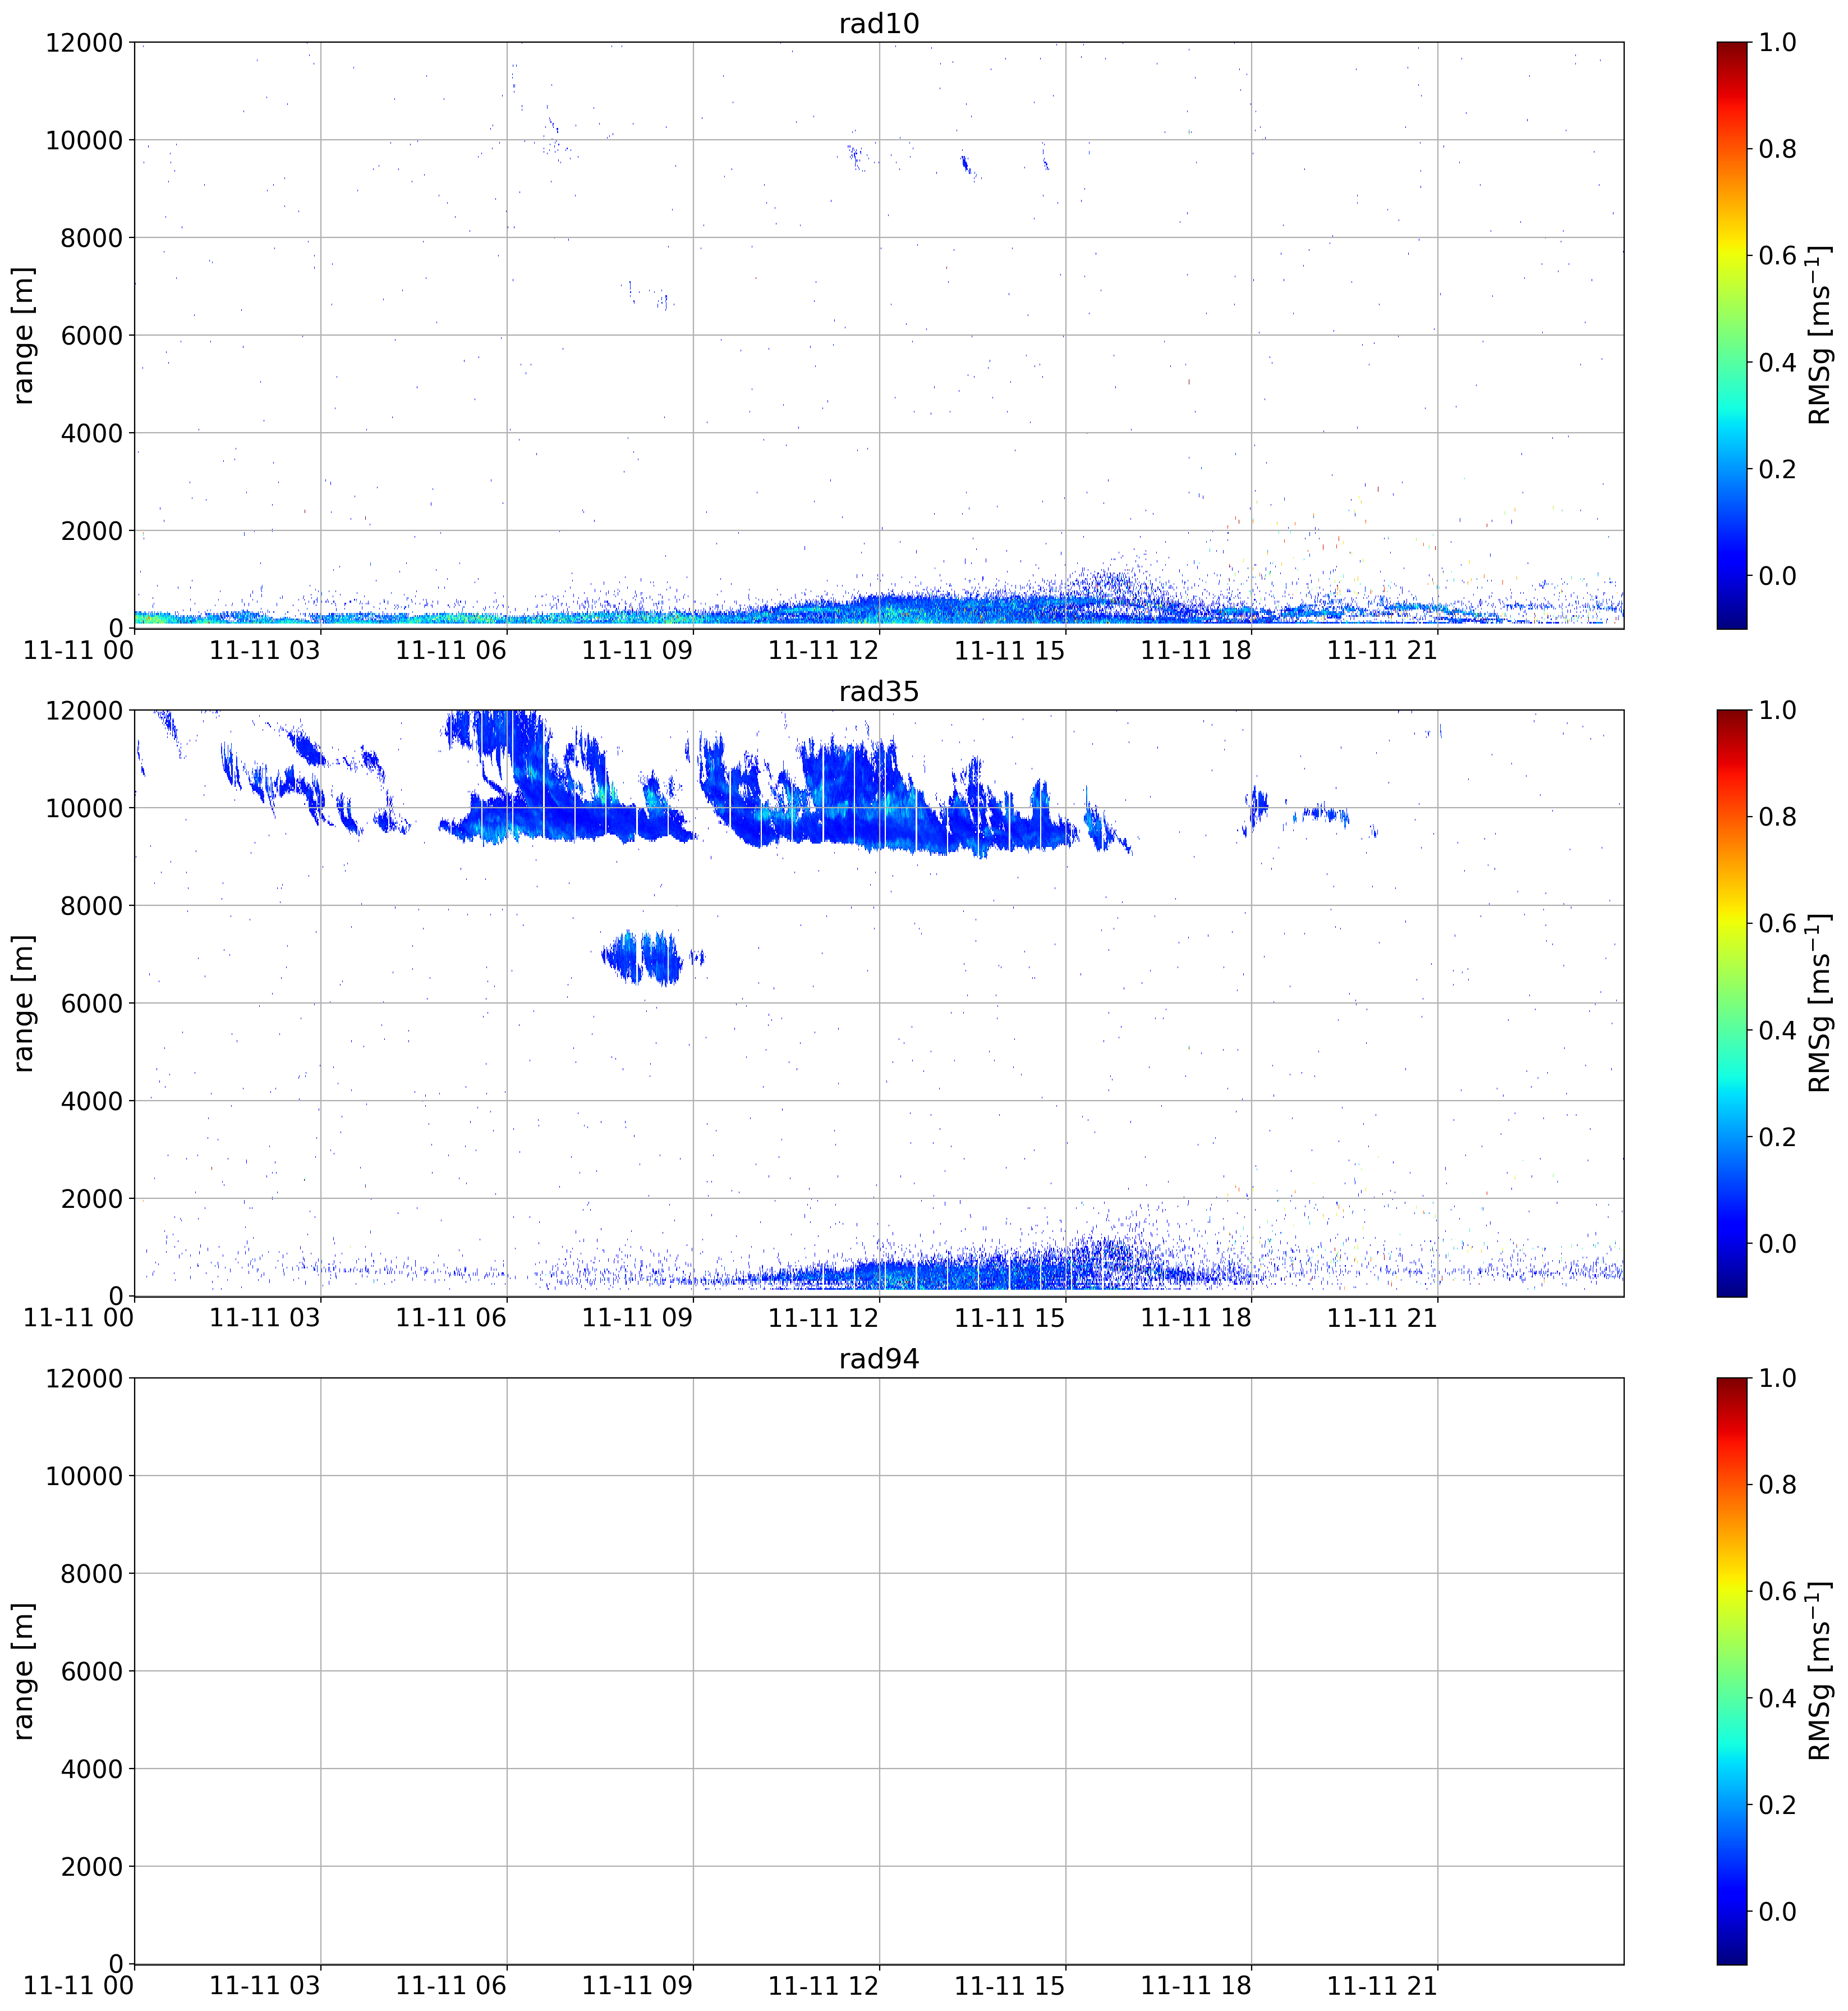Click the 2000 y-tick of rad10 panel
Image resolution: width=1848 pixels, height=2011 pixels.
coord(92,530)
